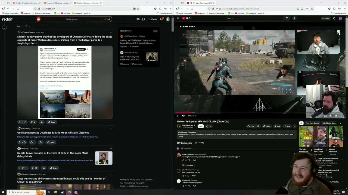Start YouTube voice search microphone

coord(294,18)
